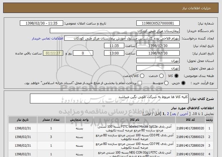The height and width of the screenshot is (157, 222).
Task: Click the buyer name field بیمارستان مرکز طبی کودکان
Action: point(115,31)
